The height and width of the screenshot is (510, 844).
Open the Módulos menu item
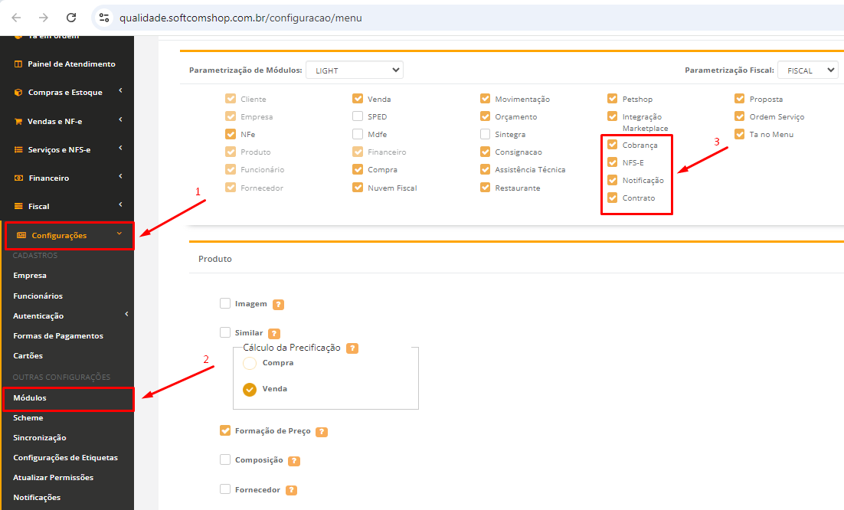point(30,398)
